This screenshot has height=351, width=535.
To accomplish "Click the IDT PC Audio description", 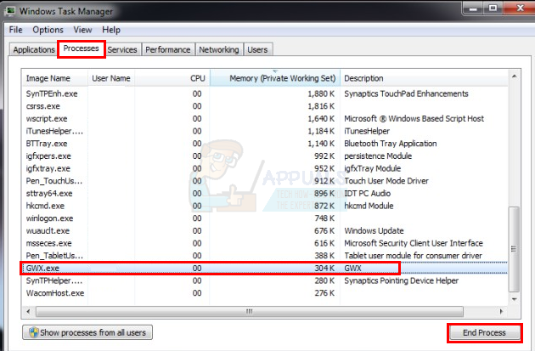I will click(x=368, y=193).
